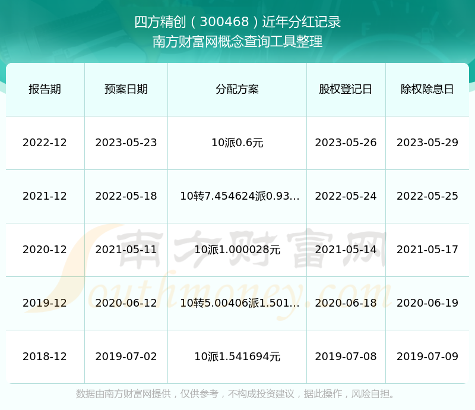Click the 10派0.6元 distribution plan cell
The height and width of the screenshot is (410, 475).
237,143
